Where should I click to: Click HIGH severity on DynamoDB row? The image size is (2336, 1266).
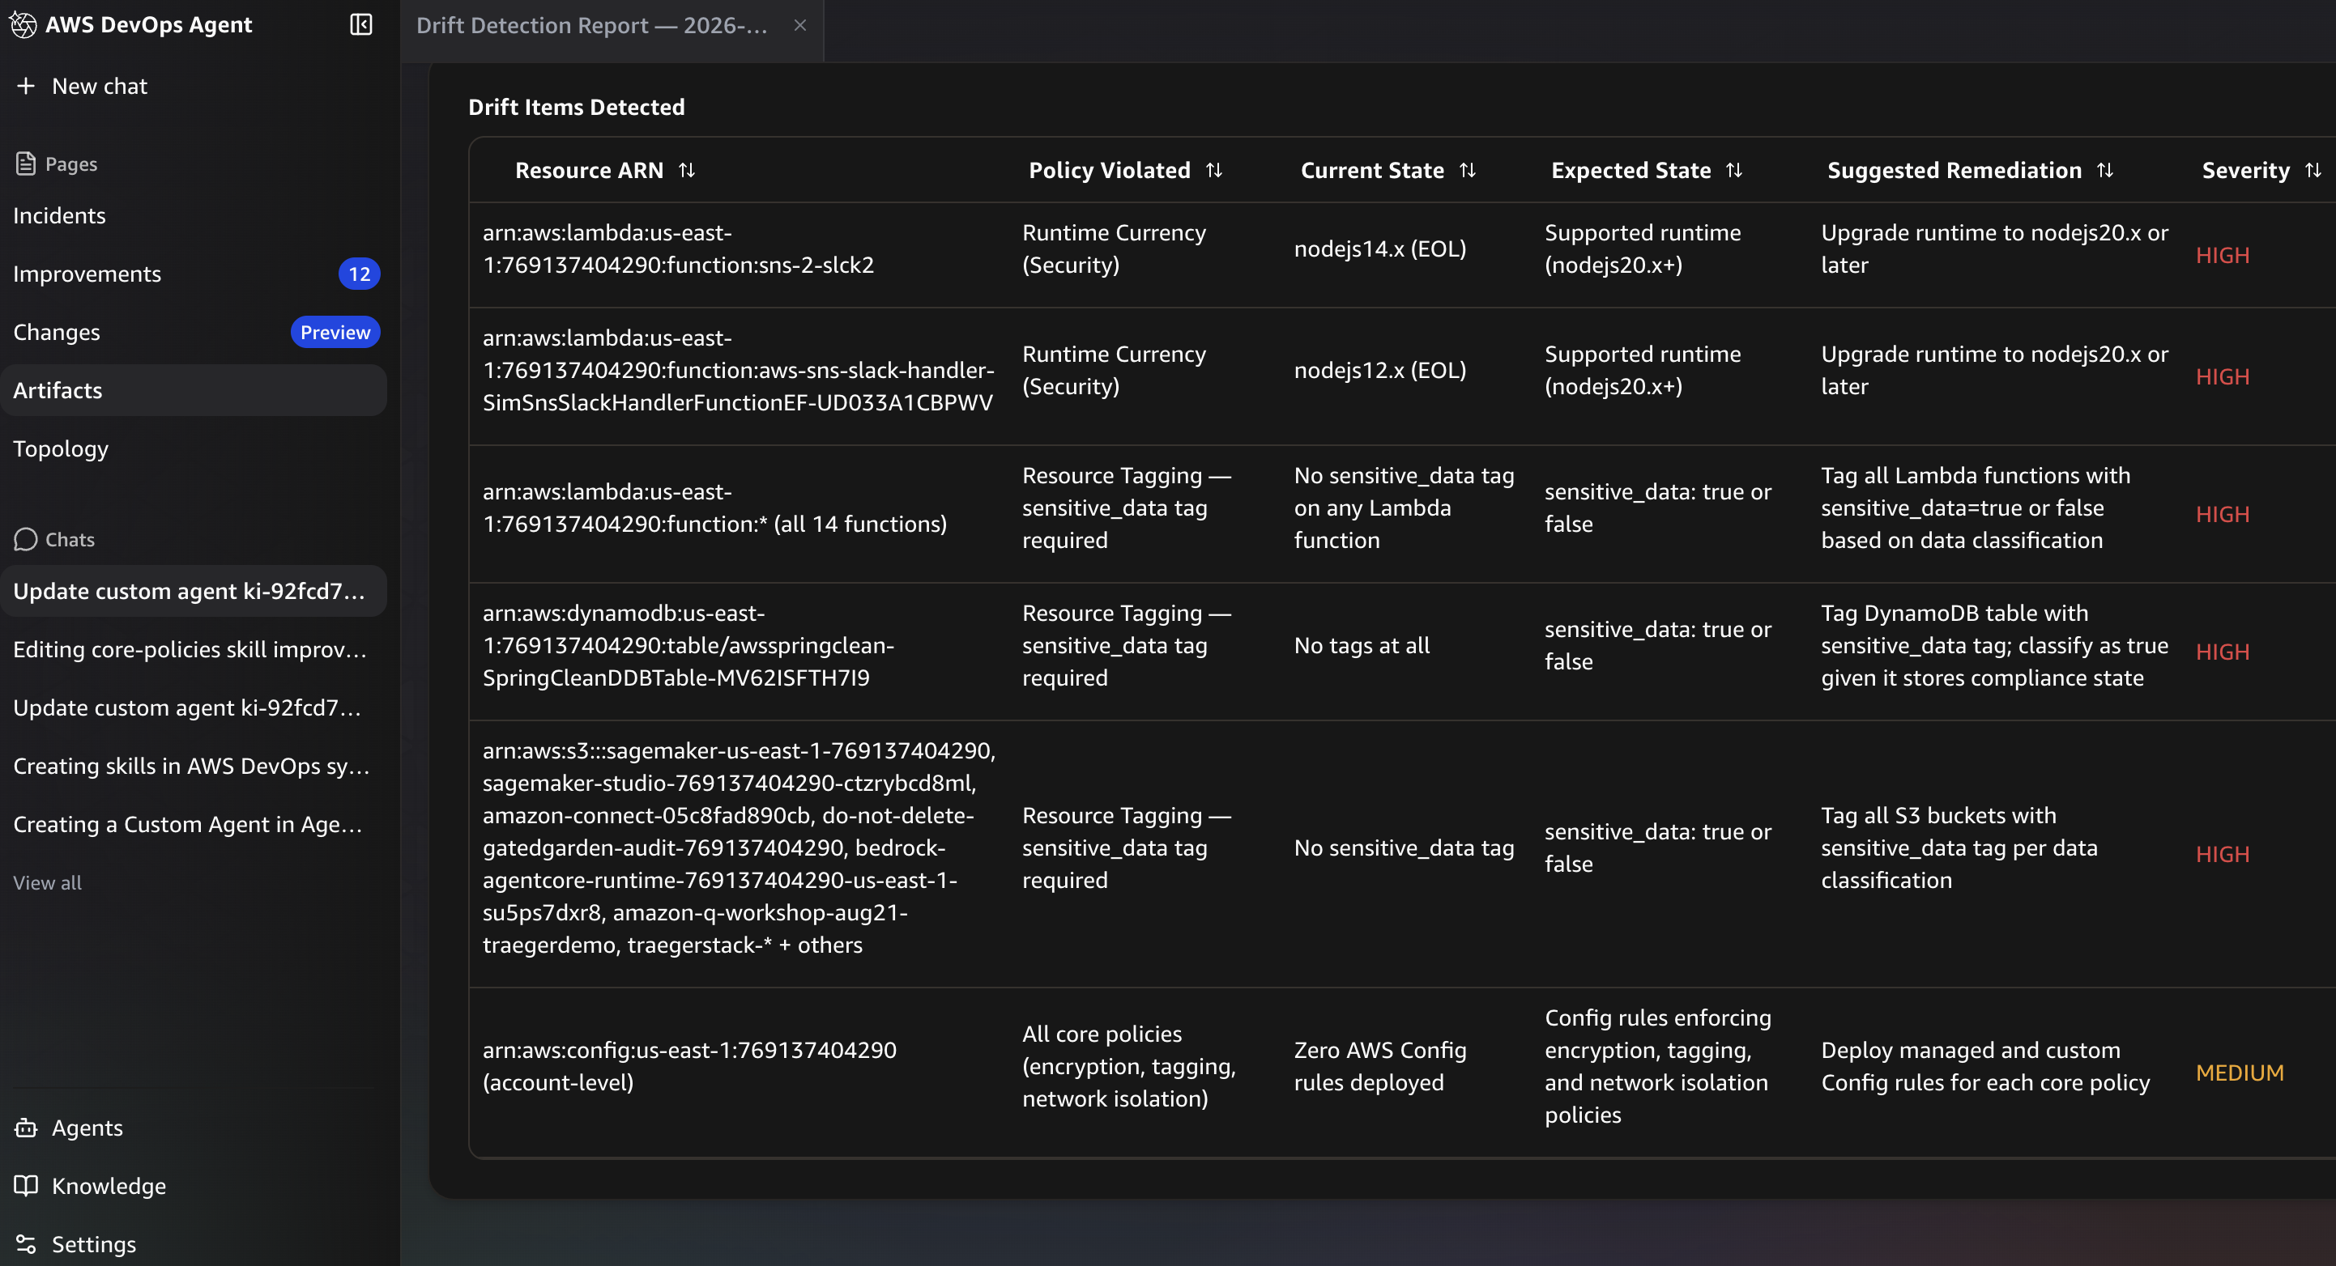pyautogui.click(x=2223, y=652)
